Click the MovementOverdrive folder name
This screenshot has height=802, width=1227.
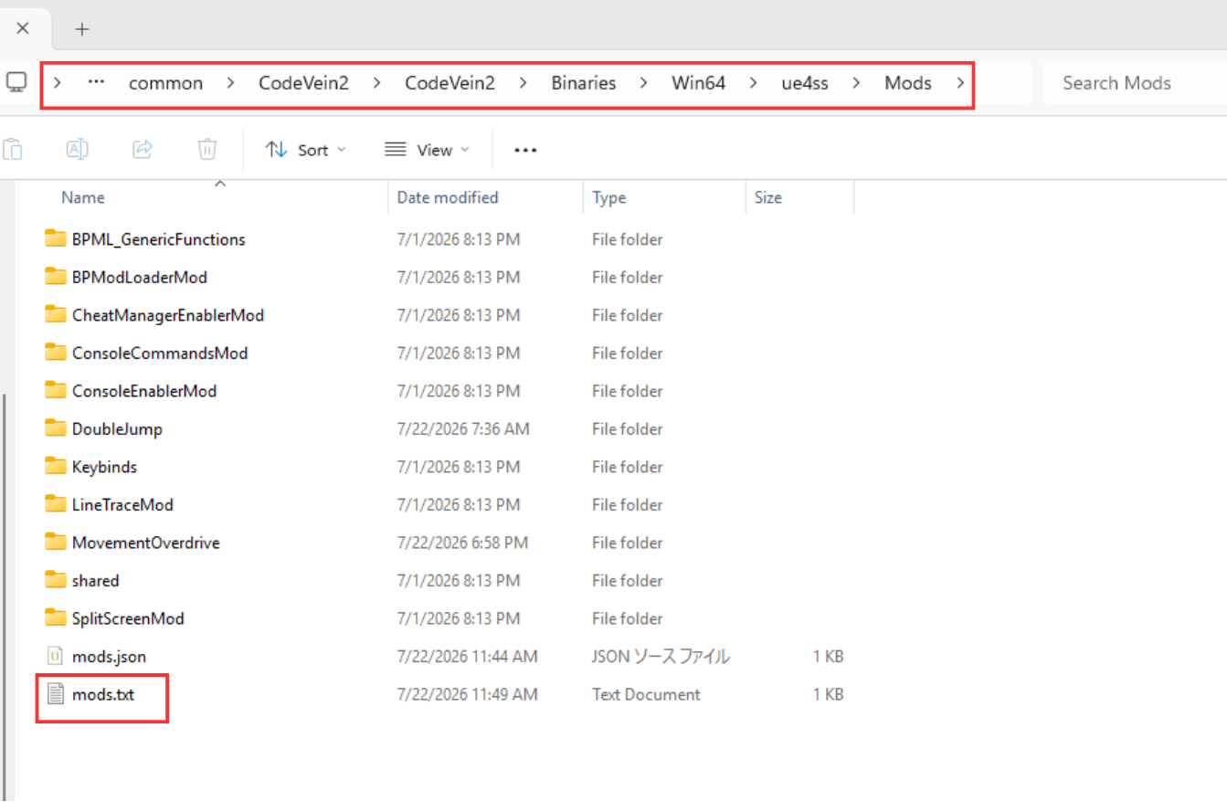(146, 543)
